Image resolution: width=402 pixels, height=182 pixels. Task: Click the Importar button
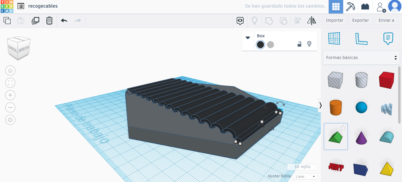click(335, 21)
